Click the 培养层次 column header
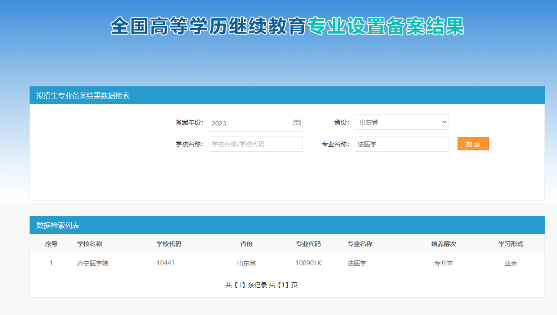Viewport: 557px width, 315px height. (x=444, y=244)
